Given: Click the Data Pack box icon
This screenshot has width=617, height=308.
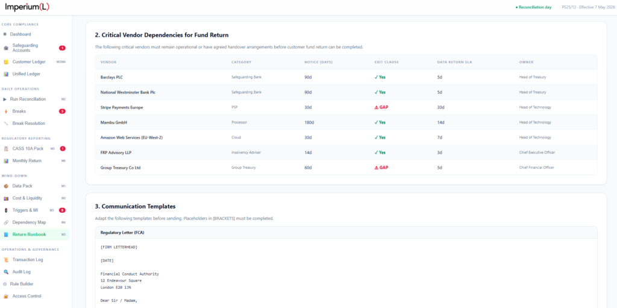Looking at the screenshot, I should [6, 186].
